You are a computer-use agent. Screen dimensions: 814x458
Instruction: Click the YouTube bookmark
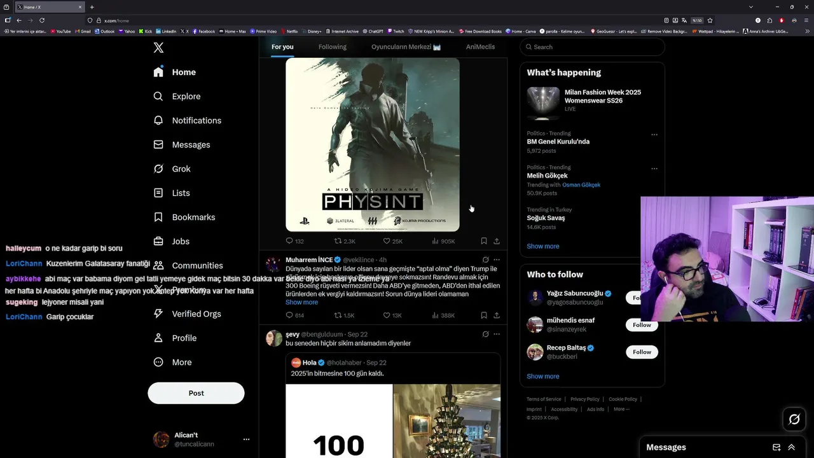coord(61,31)
